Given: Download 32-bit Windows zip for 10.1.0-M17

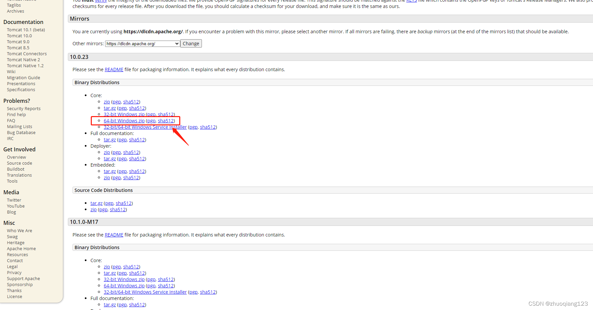Looking at the screenshot, I should pos(124,279).
